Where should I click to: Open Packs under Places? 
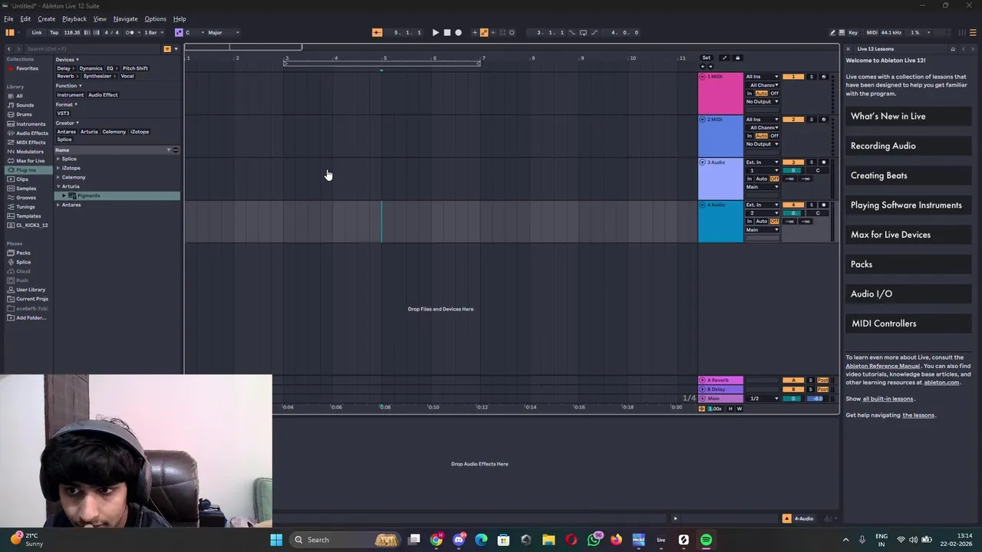pos(23,253)
